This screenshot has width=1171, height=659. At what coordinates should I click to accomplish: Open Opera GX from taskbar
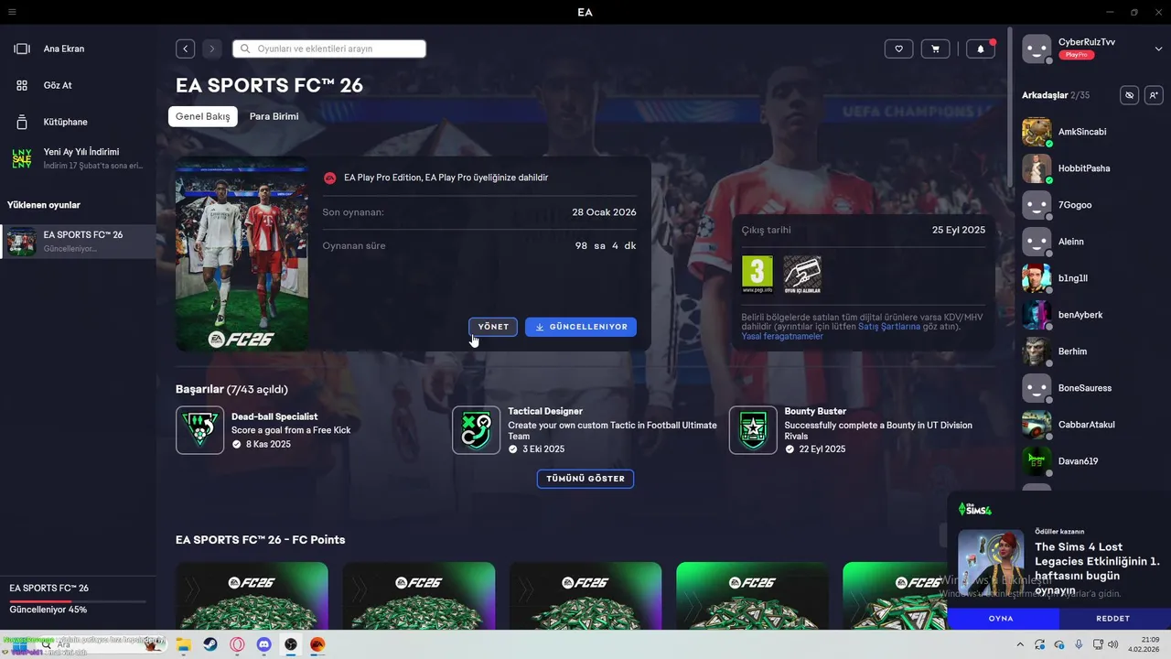(x=237, y=644)
